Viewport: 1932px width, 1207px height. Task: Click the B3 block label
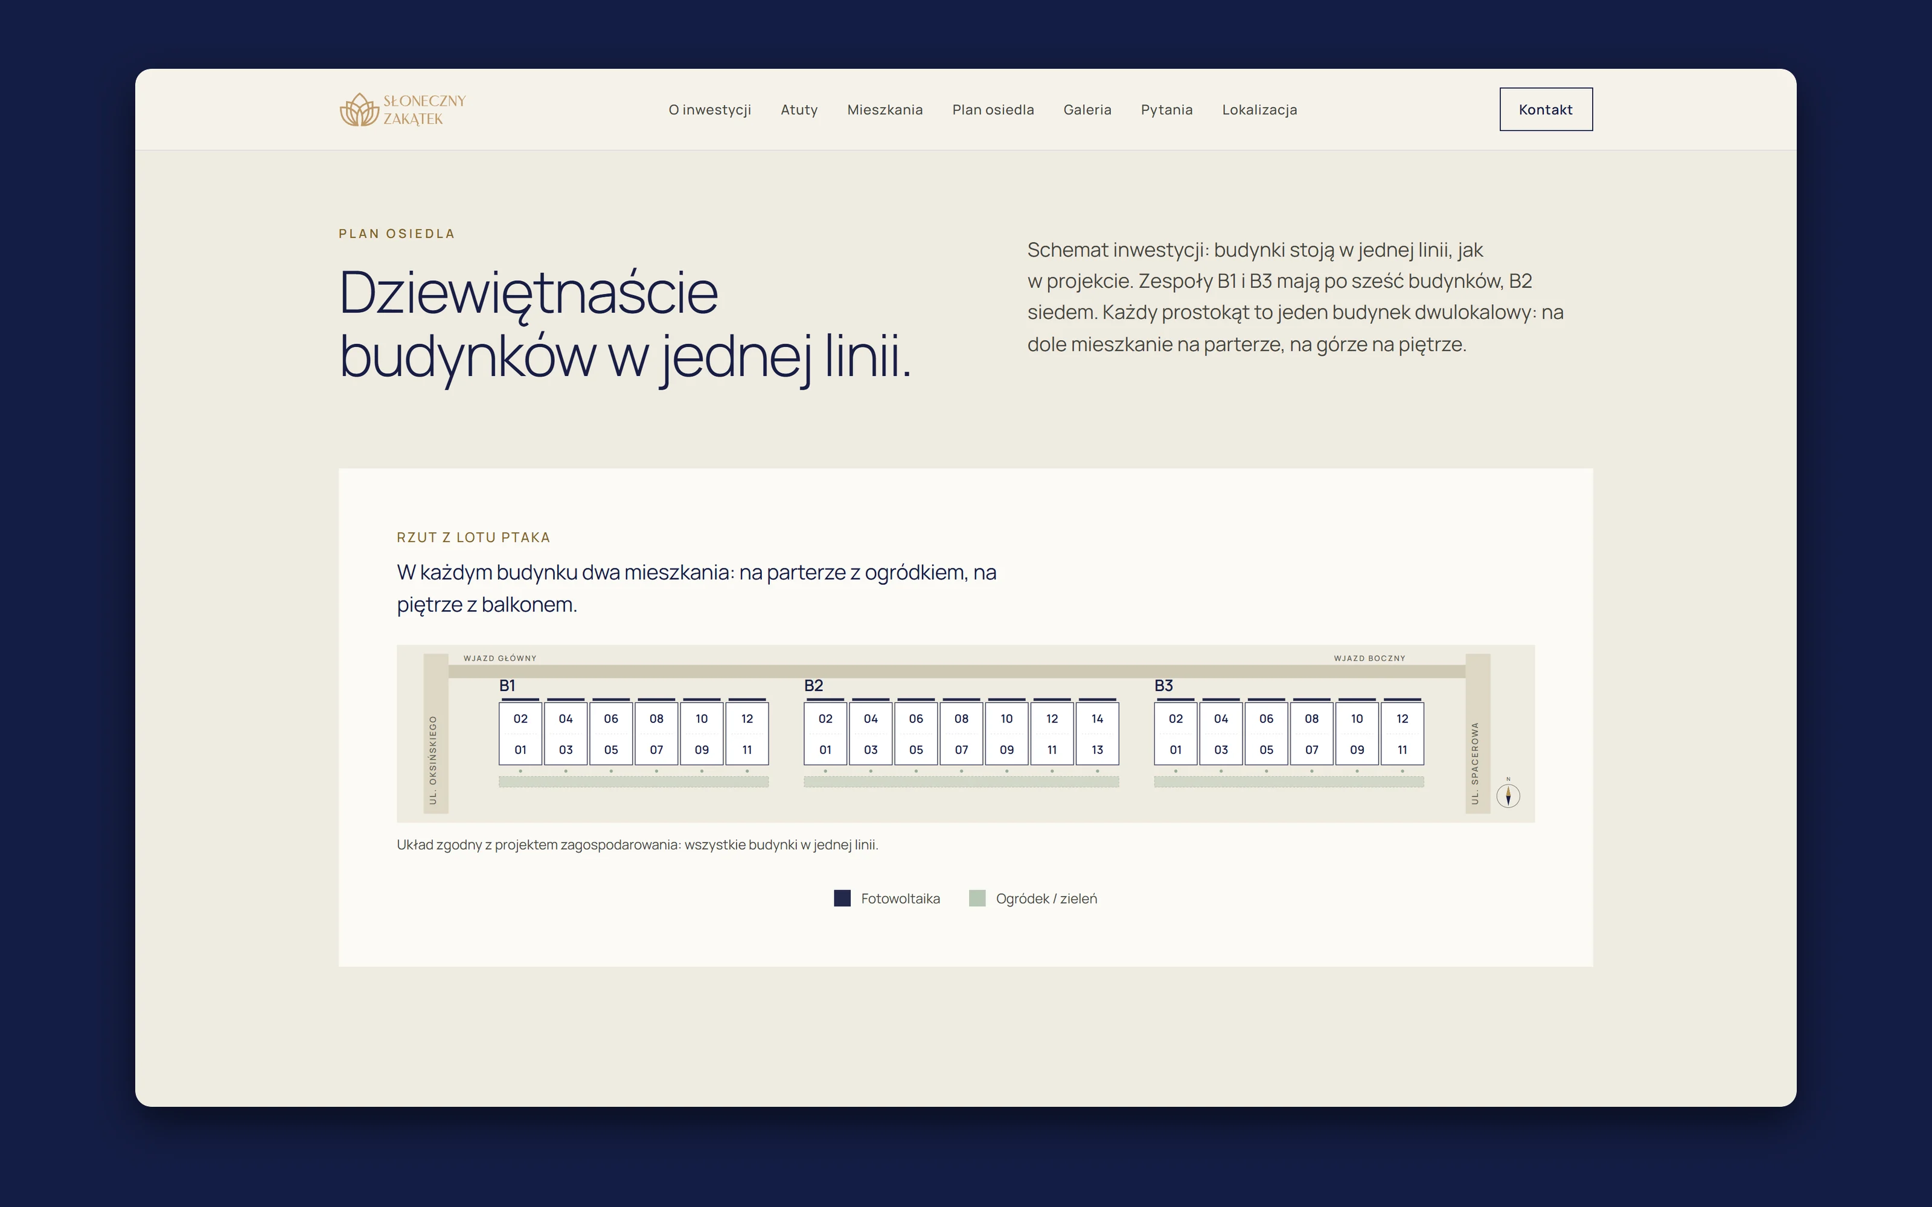tap(1164, 686)
